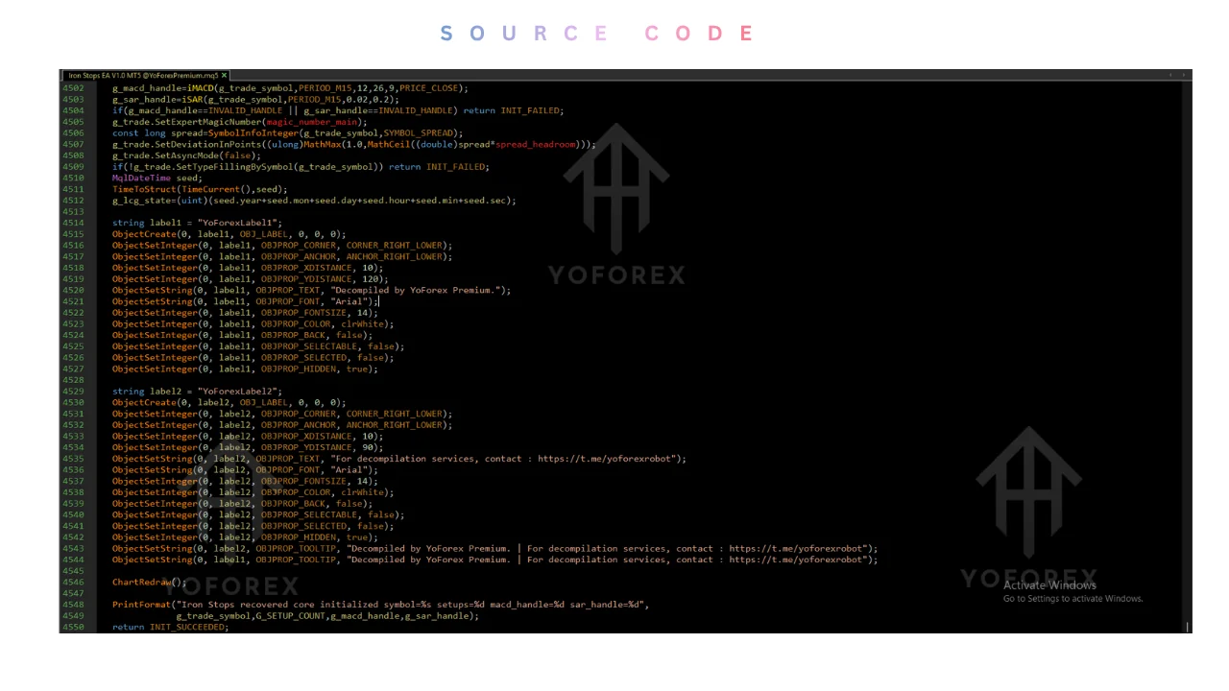1229x691 pixels.
Task: Click clrWhite on line 4523
Action: tap(362, 324)
